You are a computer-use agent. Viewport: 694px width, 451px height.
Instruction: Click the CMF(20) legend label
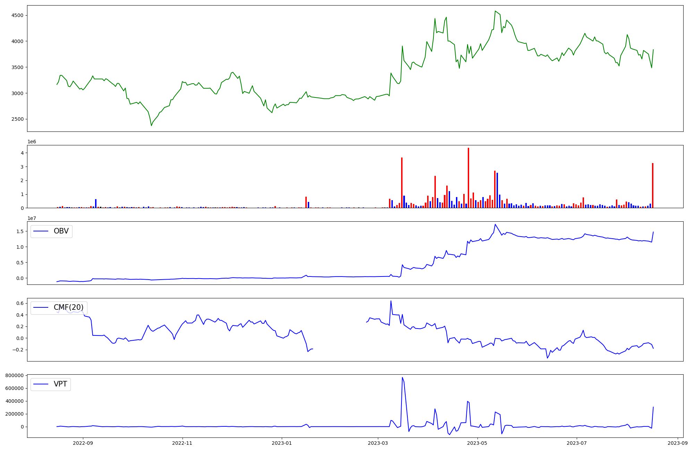point(68,308)
